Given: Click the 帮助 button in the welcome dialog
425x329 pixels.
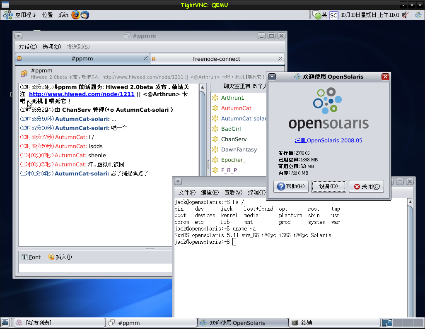Looking at the screenshot, I should [291, 186].
